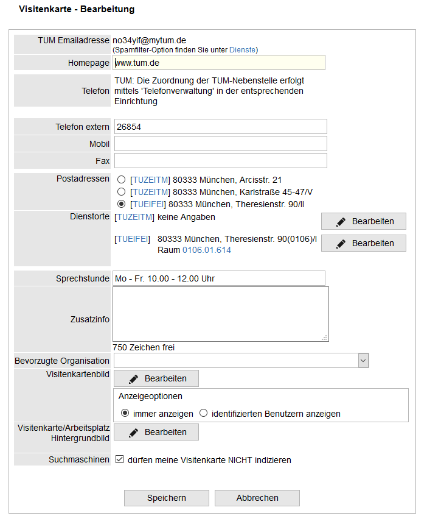The height and width of the screenshot is (524, 427).
Task: Select Theresienstr. 90/II postal address
Action: click(x=122, y=204)
